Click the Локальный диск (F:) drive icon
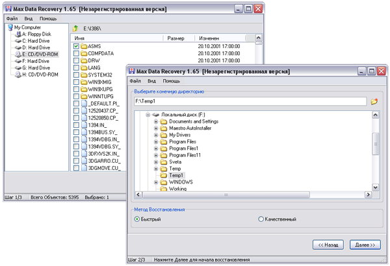 click(156, 115)
